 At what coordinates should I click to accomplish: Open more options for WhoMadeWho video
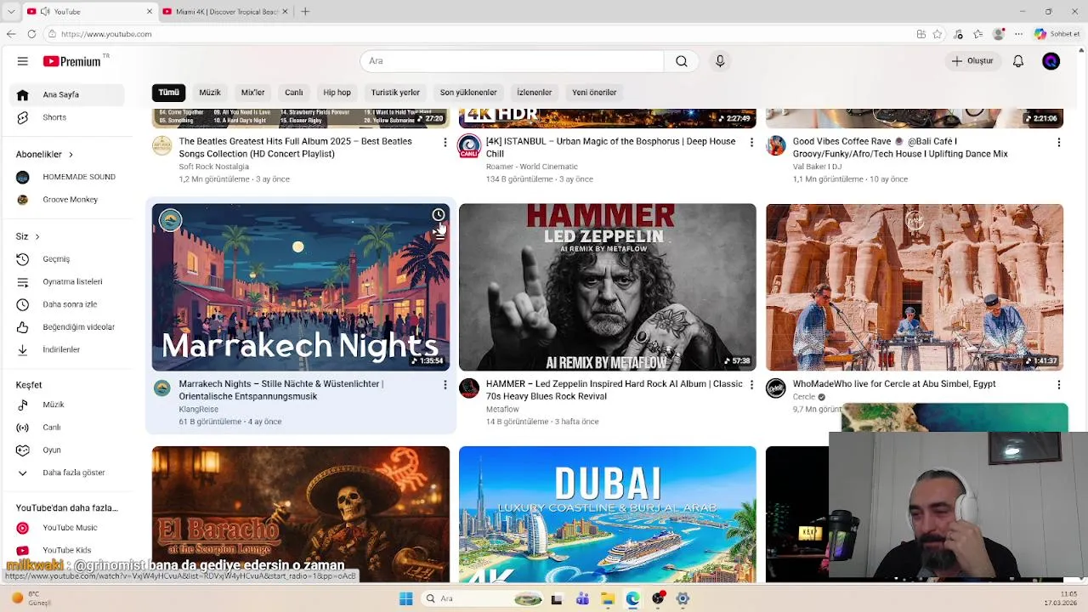coord(1059,385)
